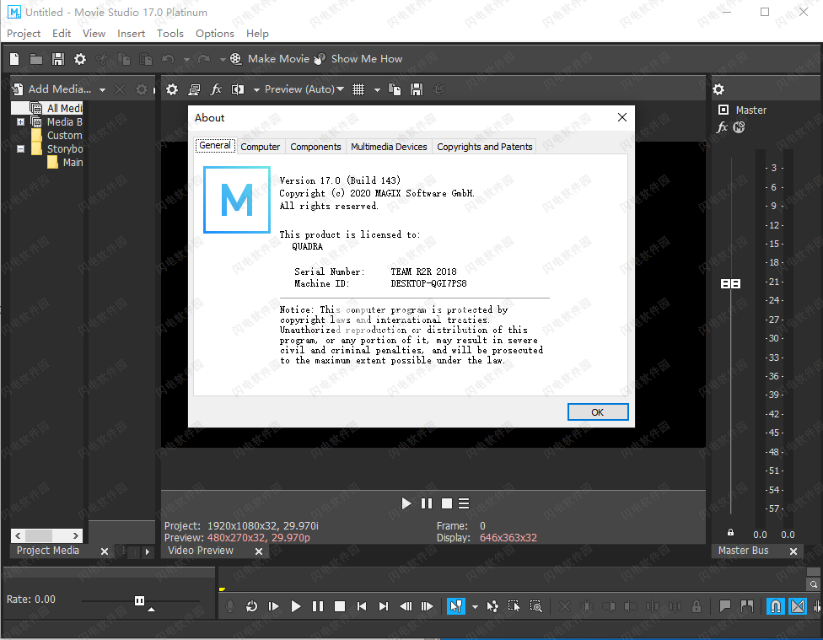The height and width of the screenshot is (640, 823).
Task: Toggle the split screen view icon
Action: 238,89
